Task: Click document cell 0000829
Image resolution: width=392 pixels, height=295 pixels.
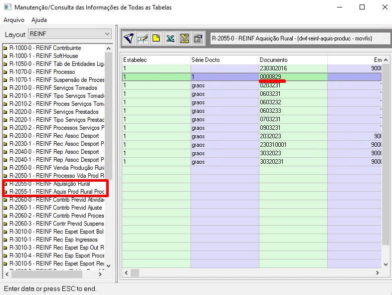Action: 293,77
